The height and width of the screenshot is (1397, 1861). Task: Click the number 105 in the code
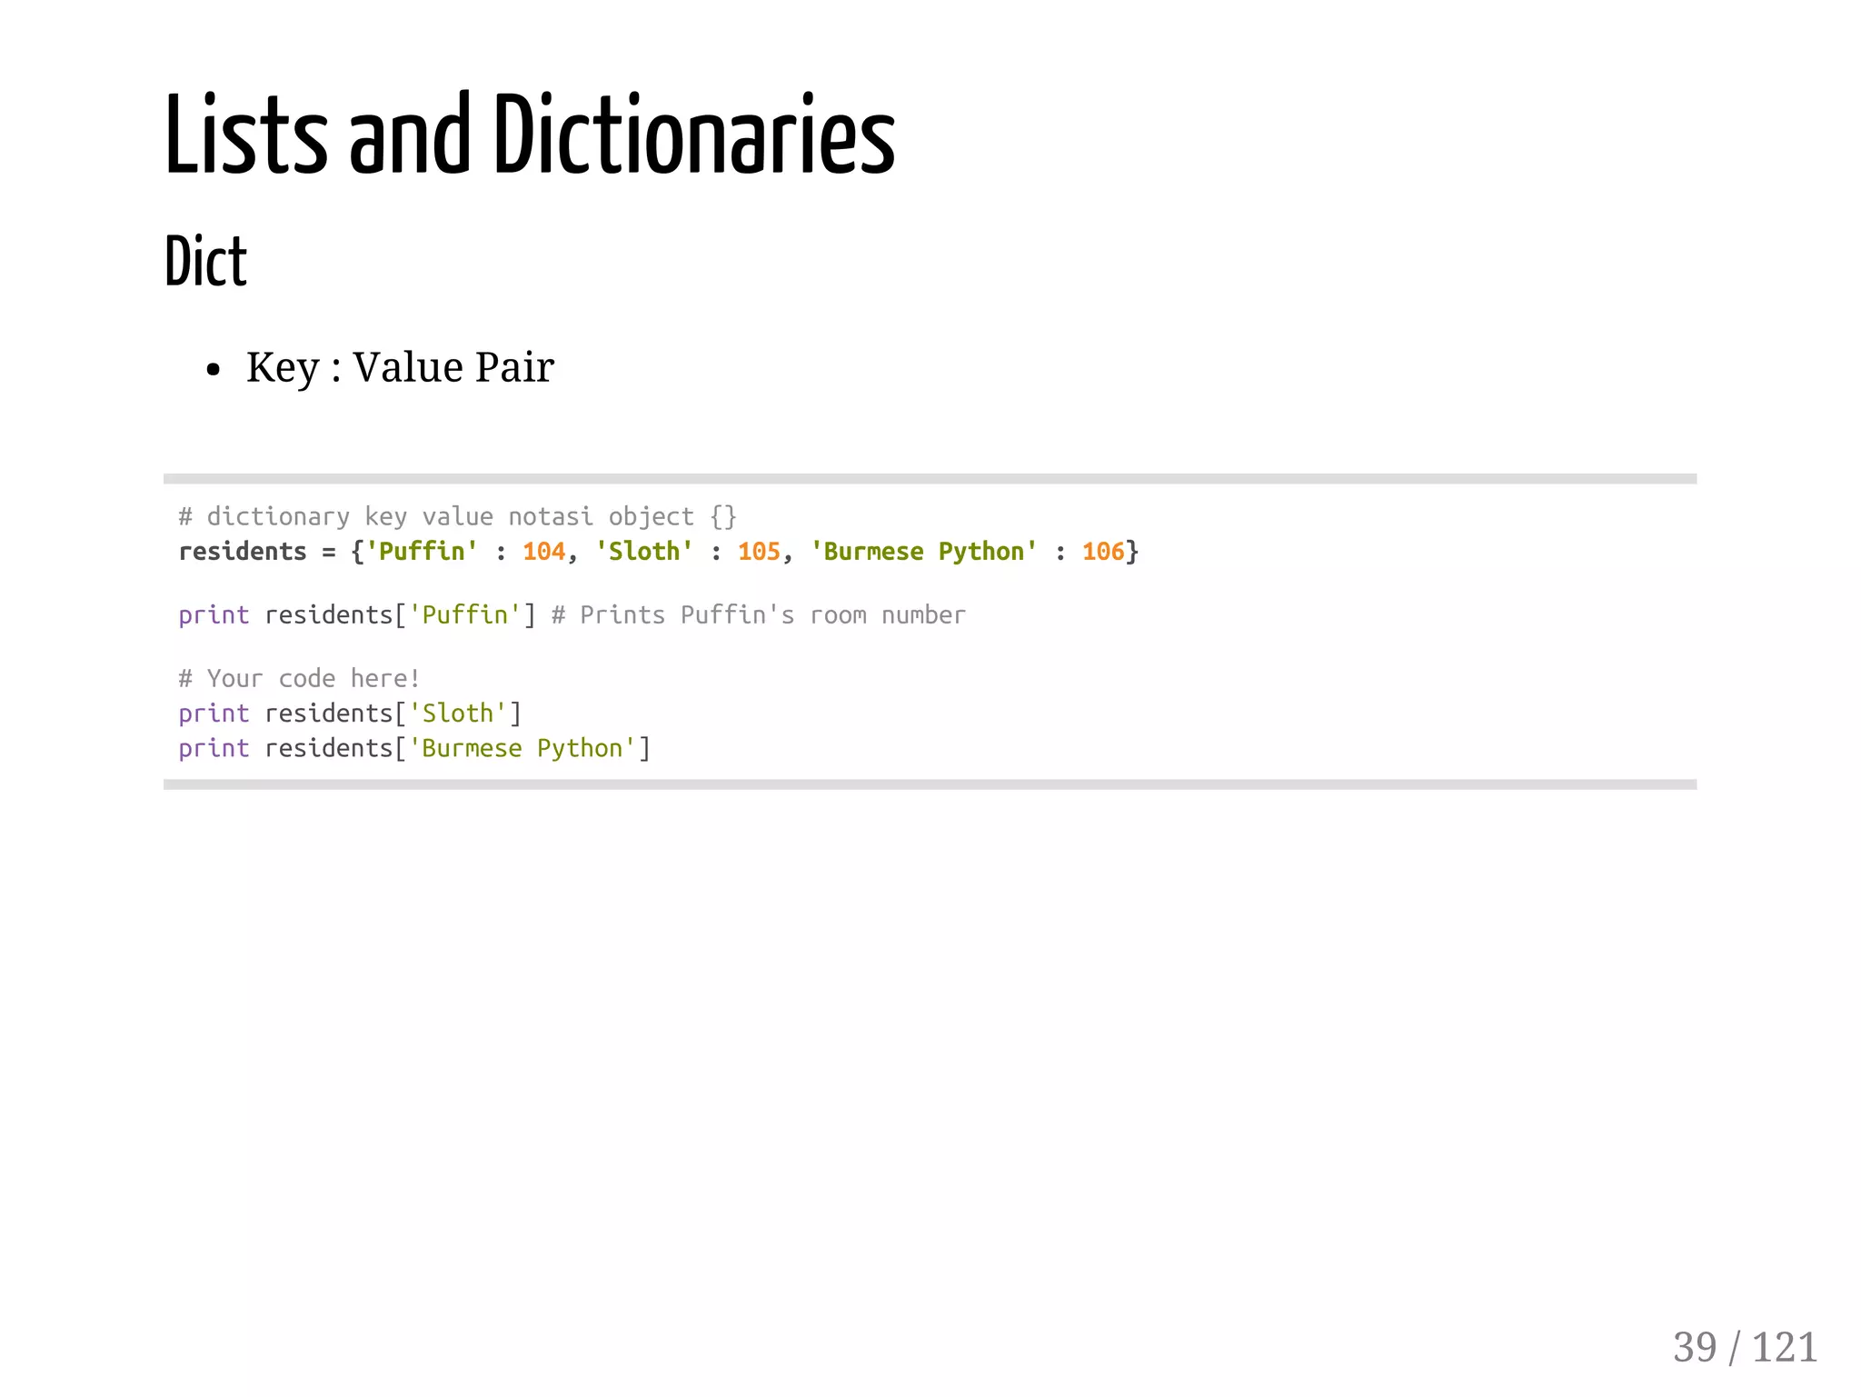[759, 552]
